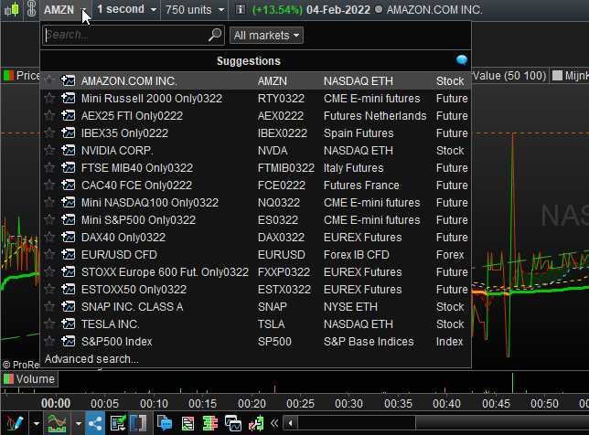Open Advanced search...
589x435 pixels.
91,359
